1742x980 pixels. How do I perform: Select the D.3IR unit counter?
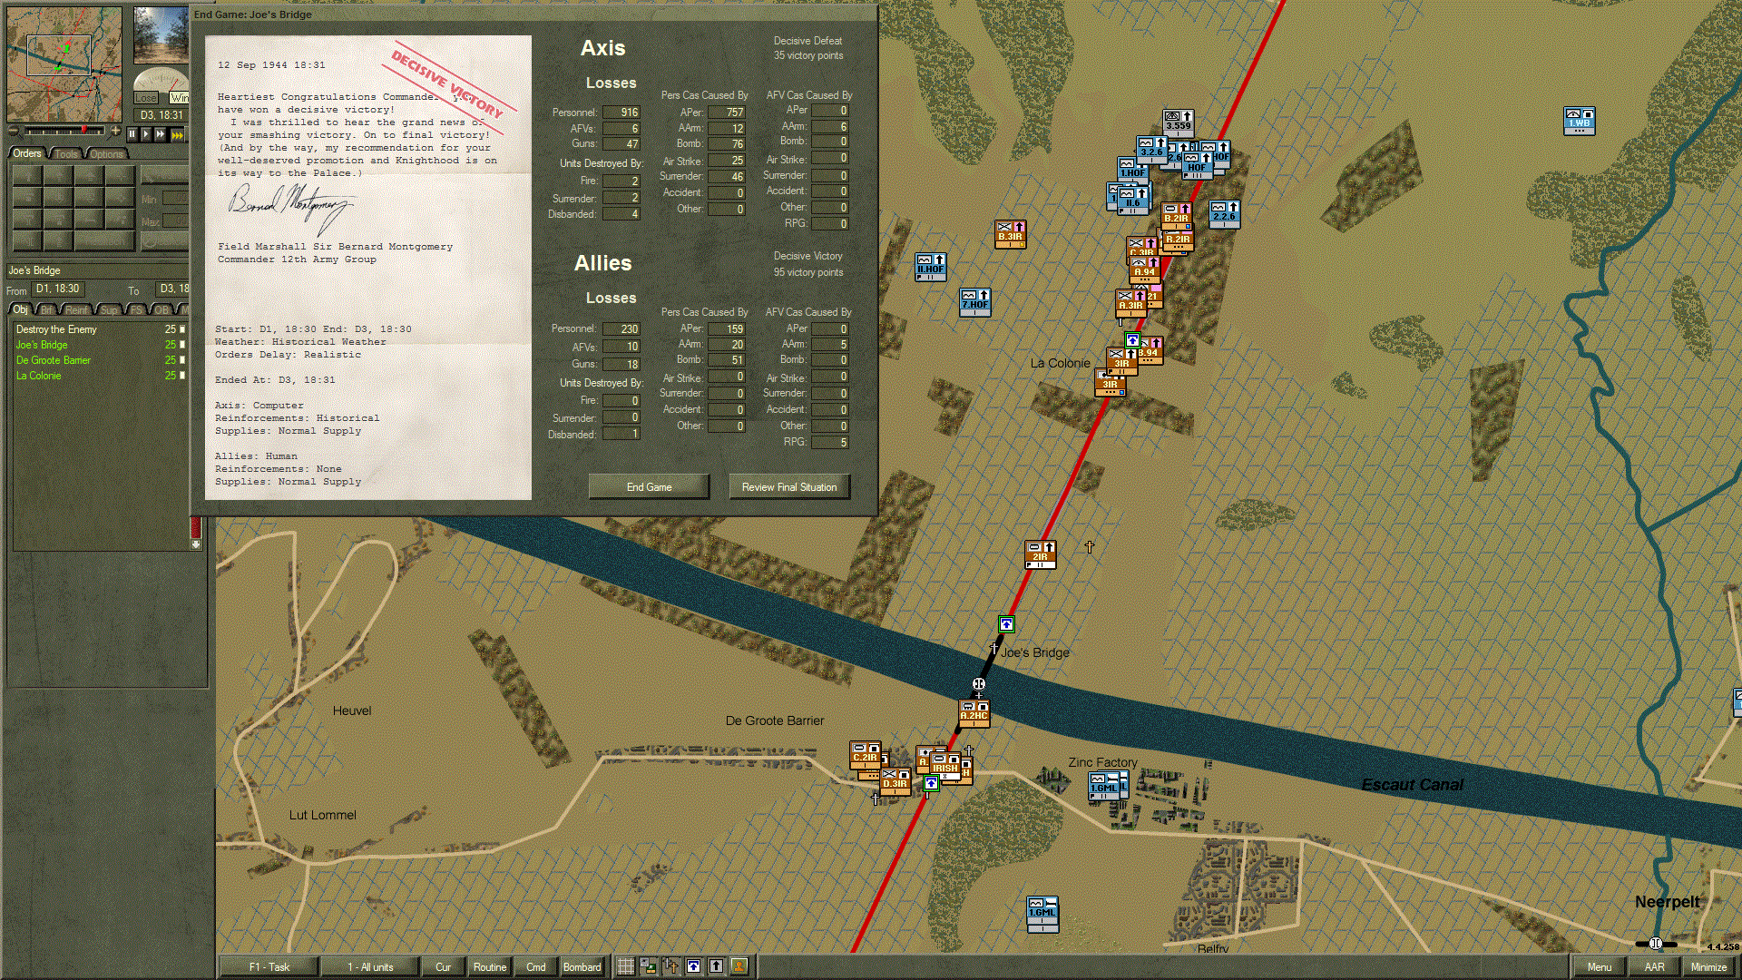[x=895, y=781]
